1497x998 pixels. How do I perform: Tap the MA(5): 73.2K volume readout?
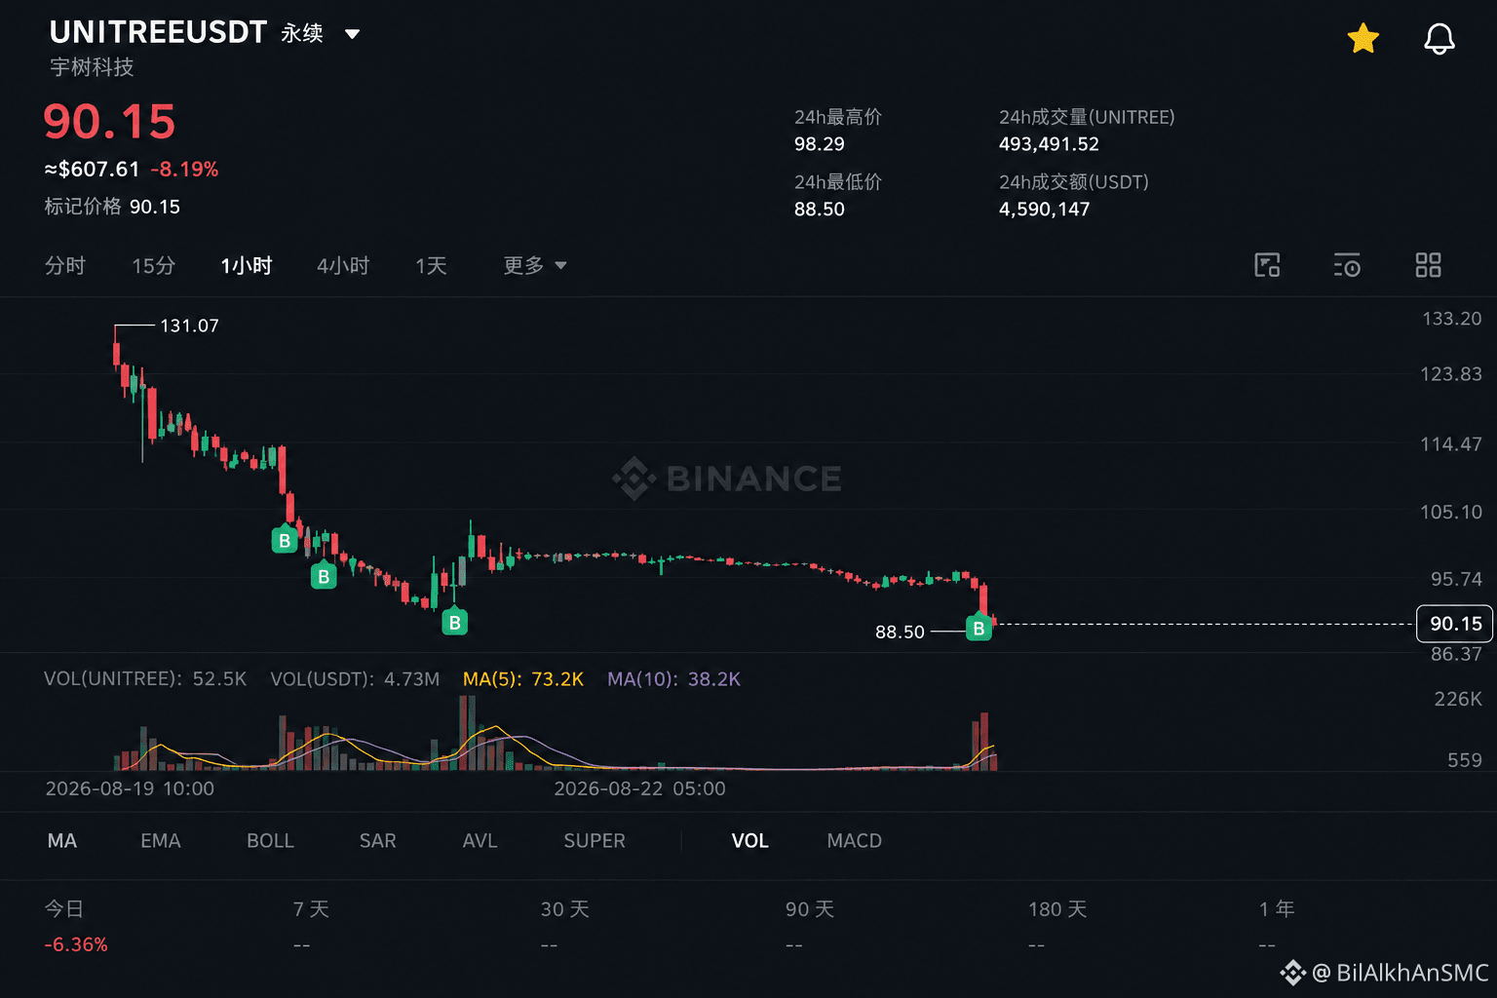(x=523, y=679)
